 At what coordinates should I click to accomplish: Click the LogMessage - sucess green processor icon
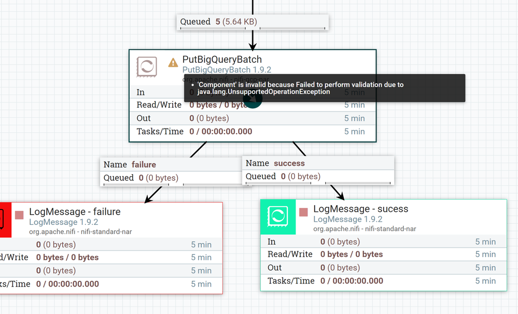tap(278, 217)
